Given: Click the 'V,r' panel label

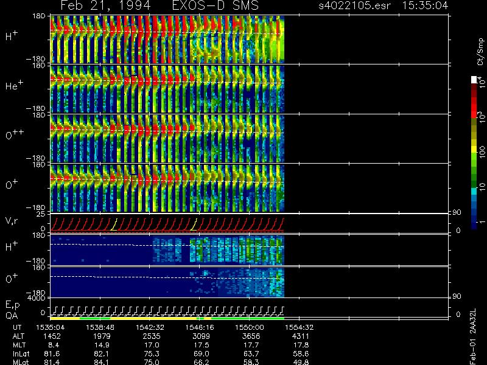Looking at the screenshot, I should (12, 221).
